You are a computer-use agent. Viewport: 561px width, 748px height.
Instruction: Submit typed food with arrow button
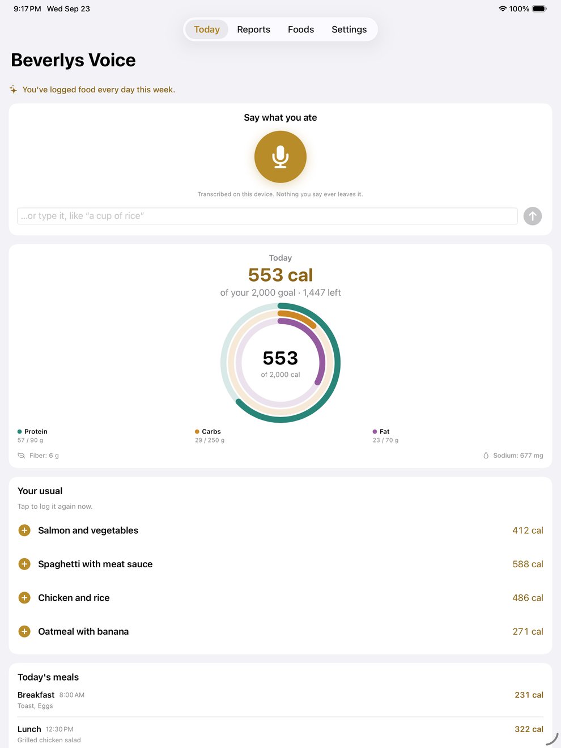[533, 216]
